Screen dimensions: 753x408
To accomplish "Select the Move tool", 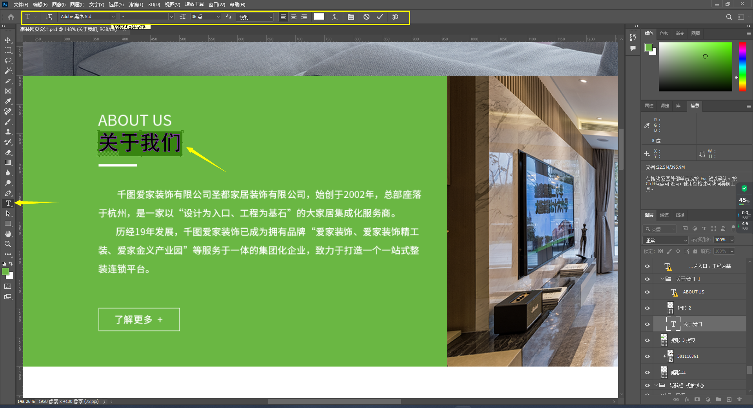I will pyautogui.click(x=8, y=40).
